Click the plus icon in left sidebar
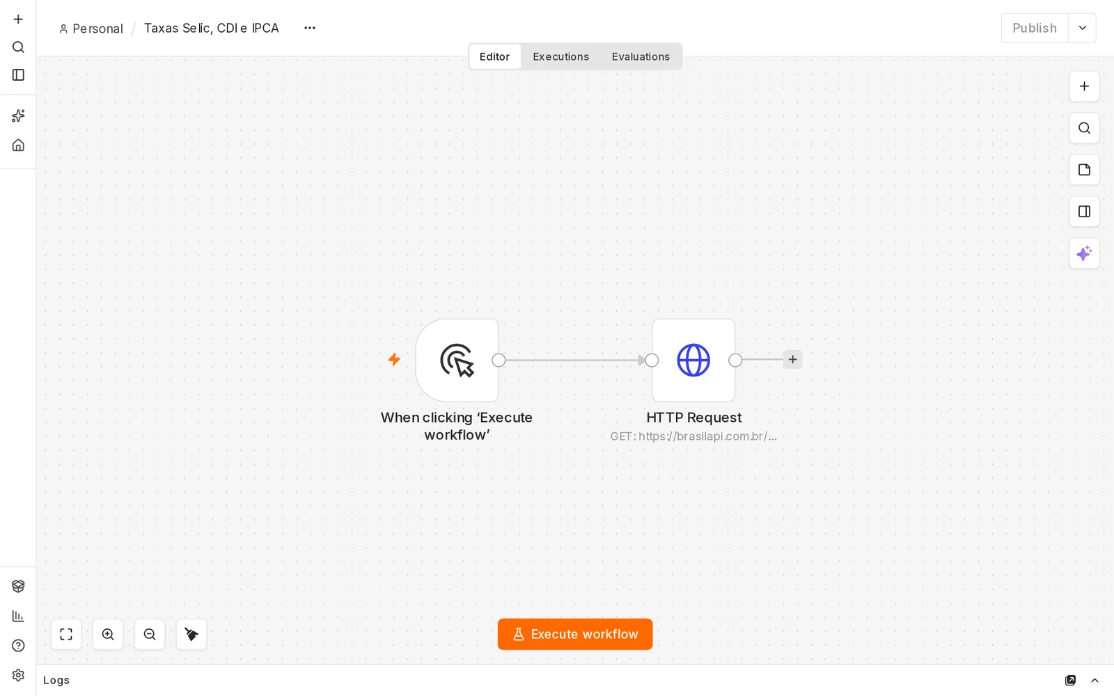 click(x=18, y=19)
